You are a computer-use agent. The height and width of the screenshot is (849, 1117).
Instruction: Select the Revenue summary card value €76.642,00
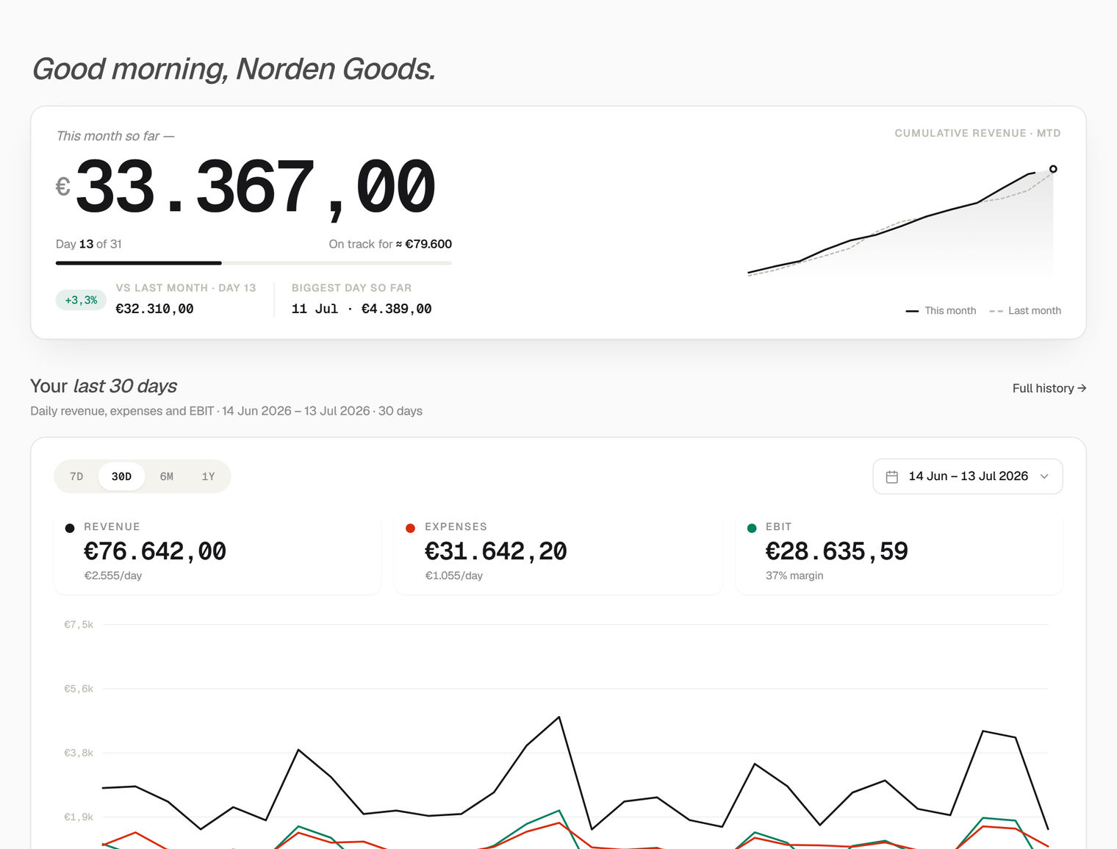155,551
